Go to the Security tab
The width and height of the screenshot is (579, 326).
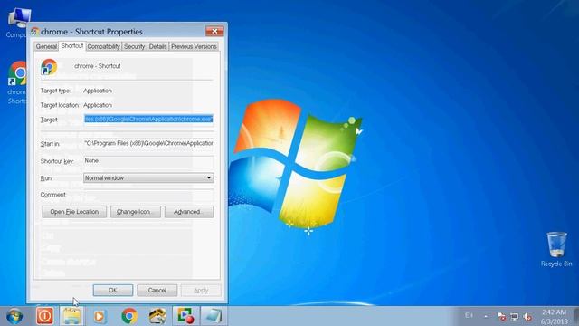134,46
